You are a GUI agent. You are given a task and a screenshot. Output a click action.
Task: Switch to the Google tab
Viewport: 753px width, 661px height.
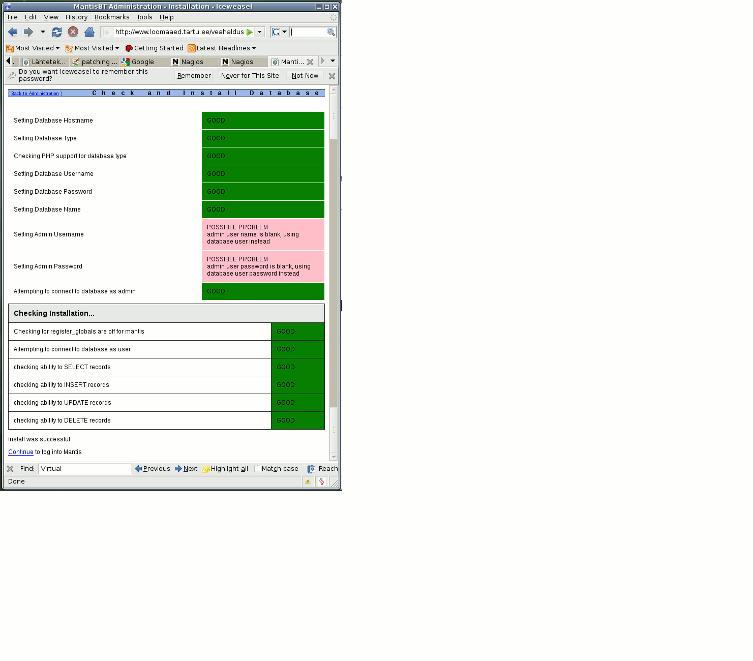[142, 62]
